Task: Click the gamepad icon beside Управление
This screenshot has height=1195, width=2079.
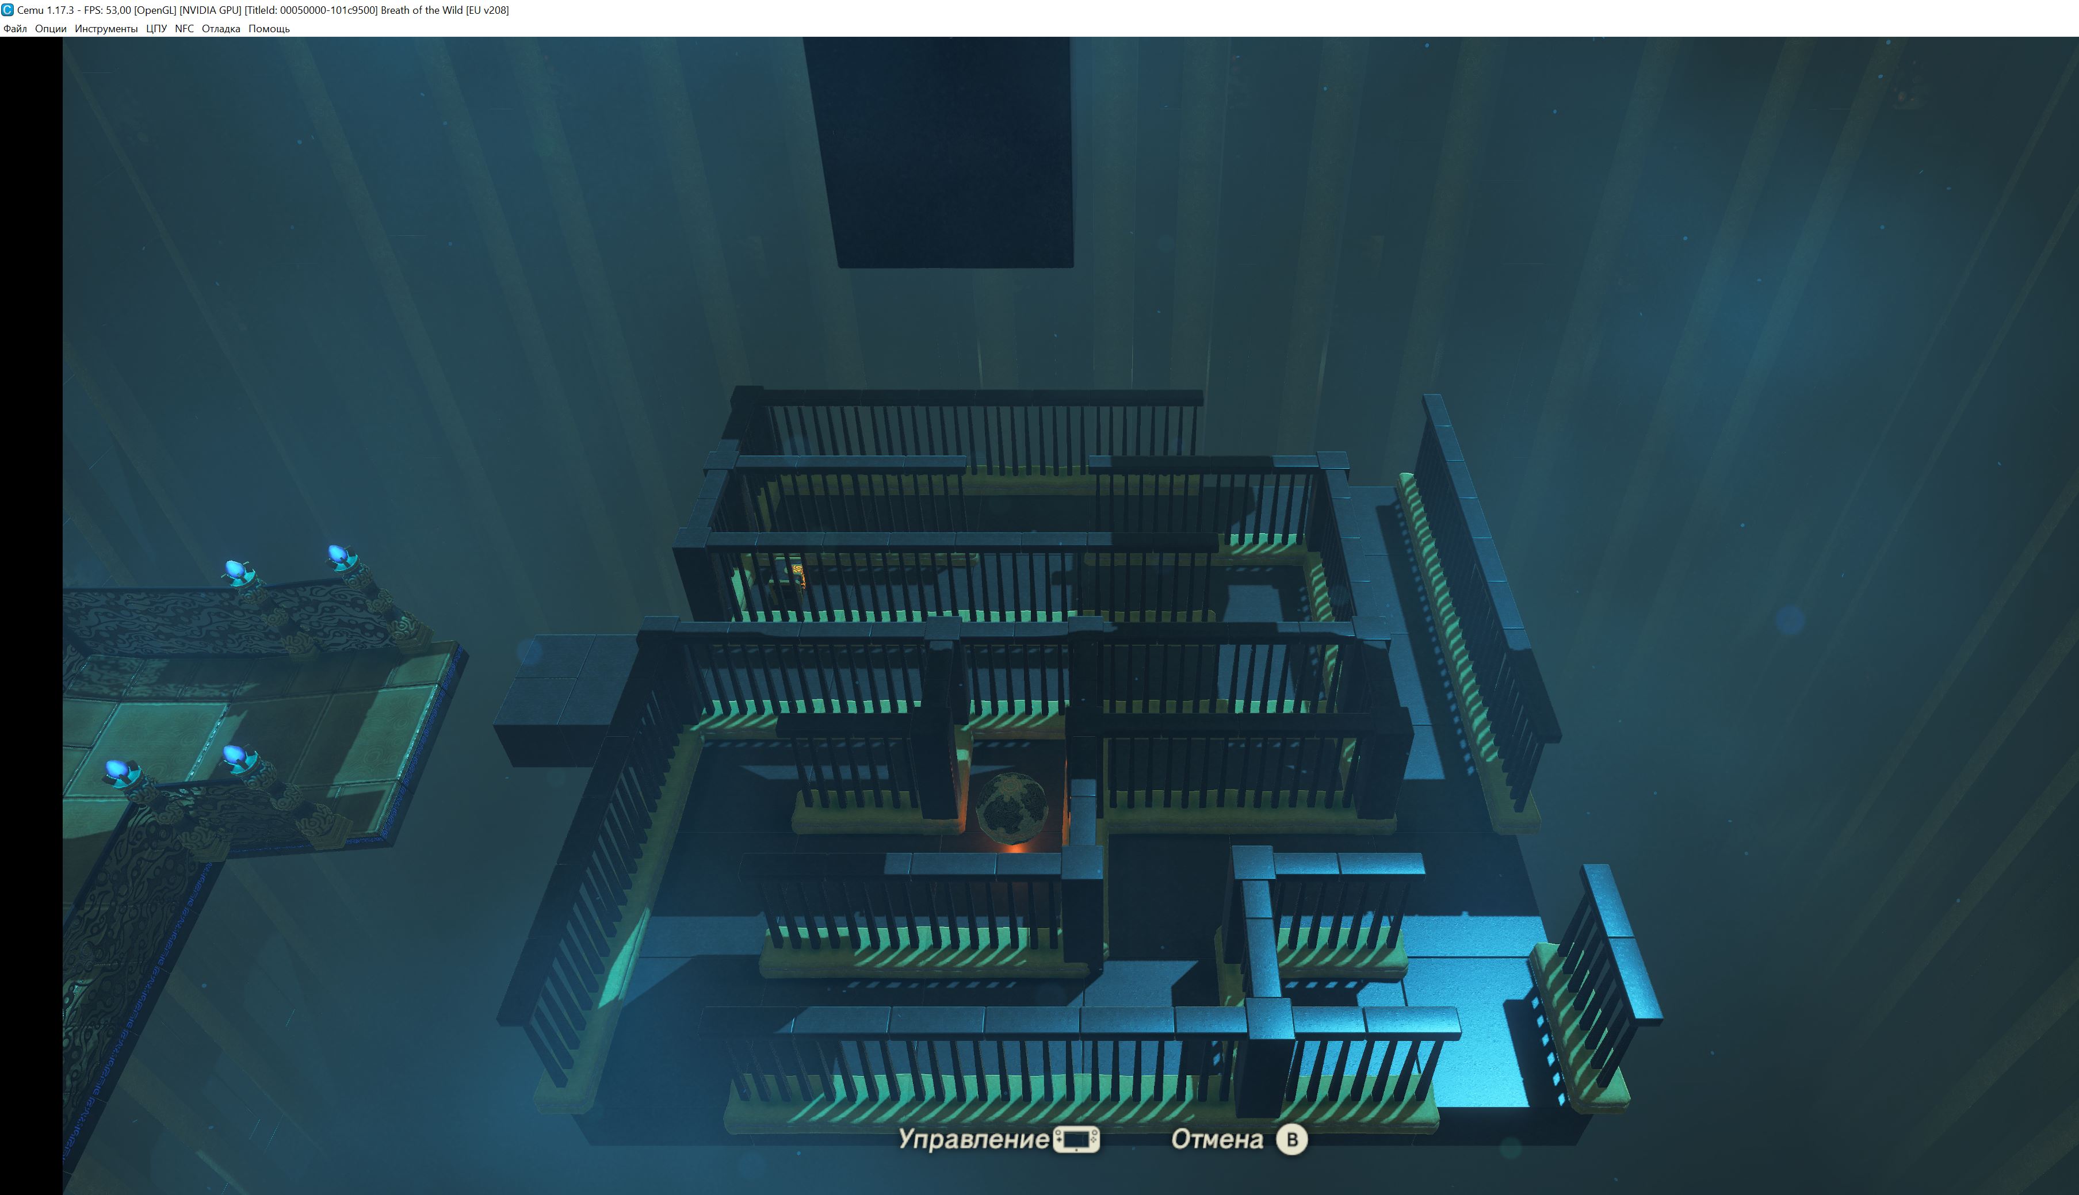Action: [1076, 1139]
